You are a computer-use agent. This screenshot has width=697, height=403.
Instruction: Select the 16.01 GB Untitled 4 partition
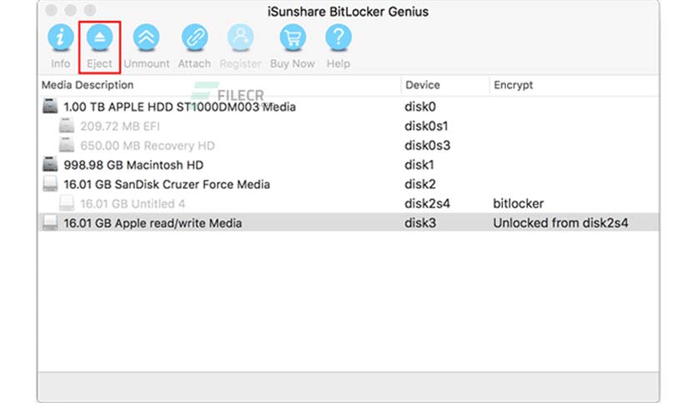[349, 204]
